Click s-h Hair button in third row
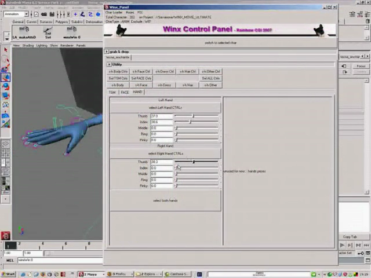 pos(188,85)
